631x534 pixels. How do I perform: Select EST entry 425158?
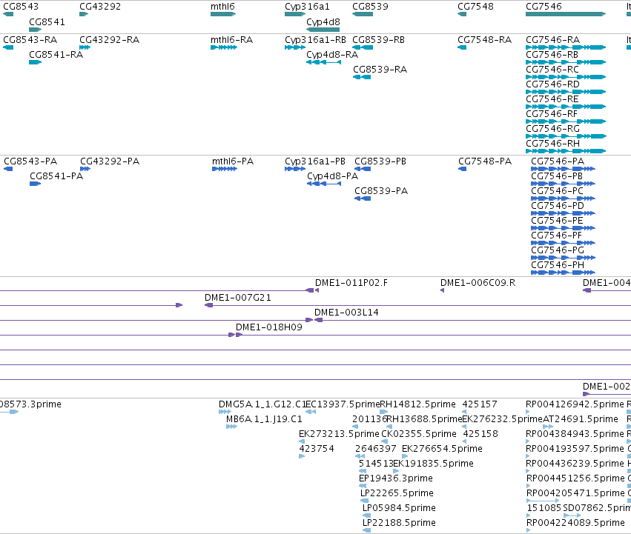[x=480, y=434]
